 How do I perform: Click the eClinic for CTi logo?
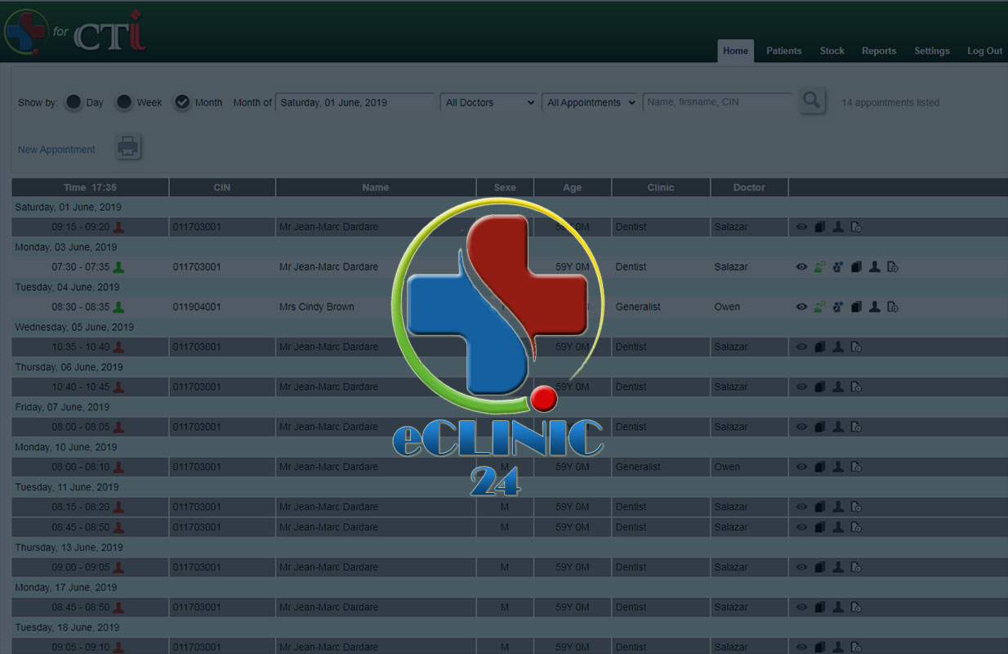pos(75,31)
